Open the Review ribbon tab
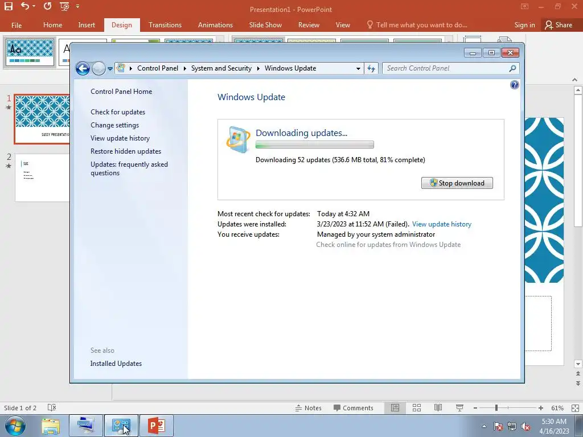Image resolution: width=583 pixels, height=437 pixels. pos(309,25)
